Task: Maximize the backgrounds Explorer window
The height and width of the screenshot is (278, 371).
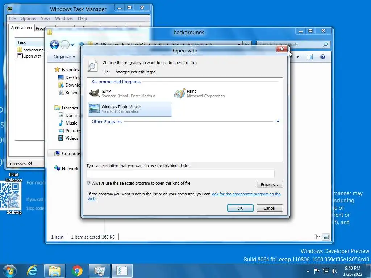Action: pos(310,31)
